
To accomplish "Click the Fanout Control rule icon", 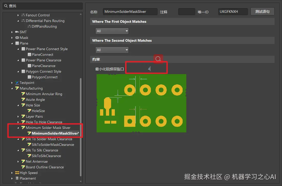I will (23, 15).
